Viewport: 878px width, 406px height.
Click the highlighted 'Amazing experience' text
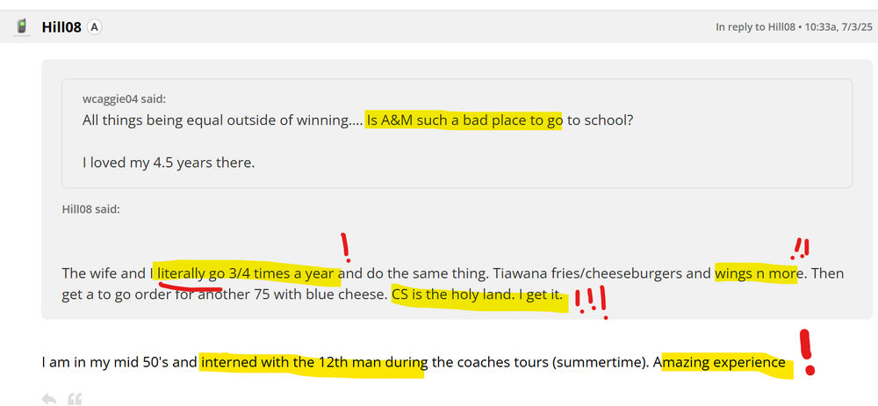click(x=724, y=362)
